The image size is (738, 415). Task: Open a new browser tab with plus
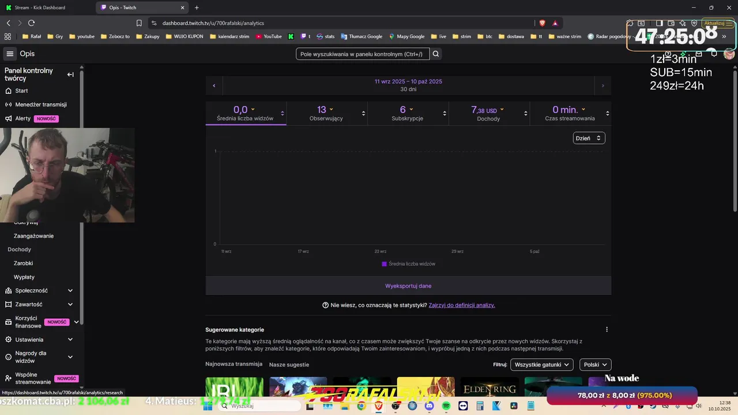point(197,7)
